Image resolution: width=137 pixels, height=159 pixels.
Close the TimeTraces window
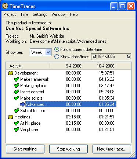[131, 6]
